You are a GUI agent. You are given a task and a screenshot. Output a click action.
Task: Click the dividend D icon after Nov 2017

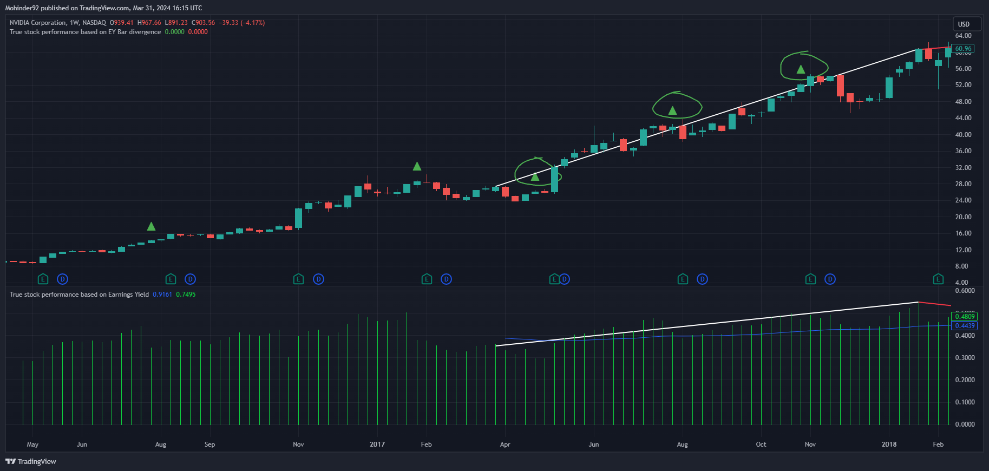(x=830, y=279)
